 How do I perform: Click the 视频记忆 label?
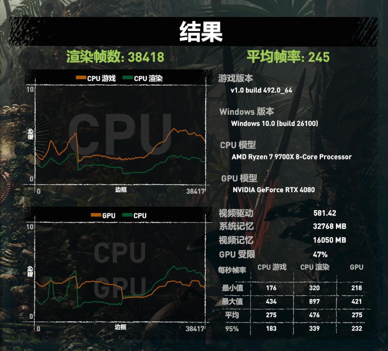(236, 240)
